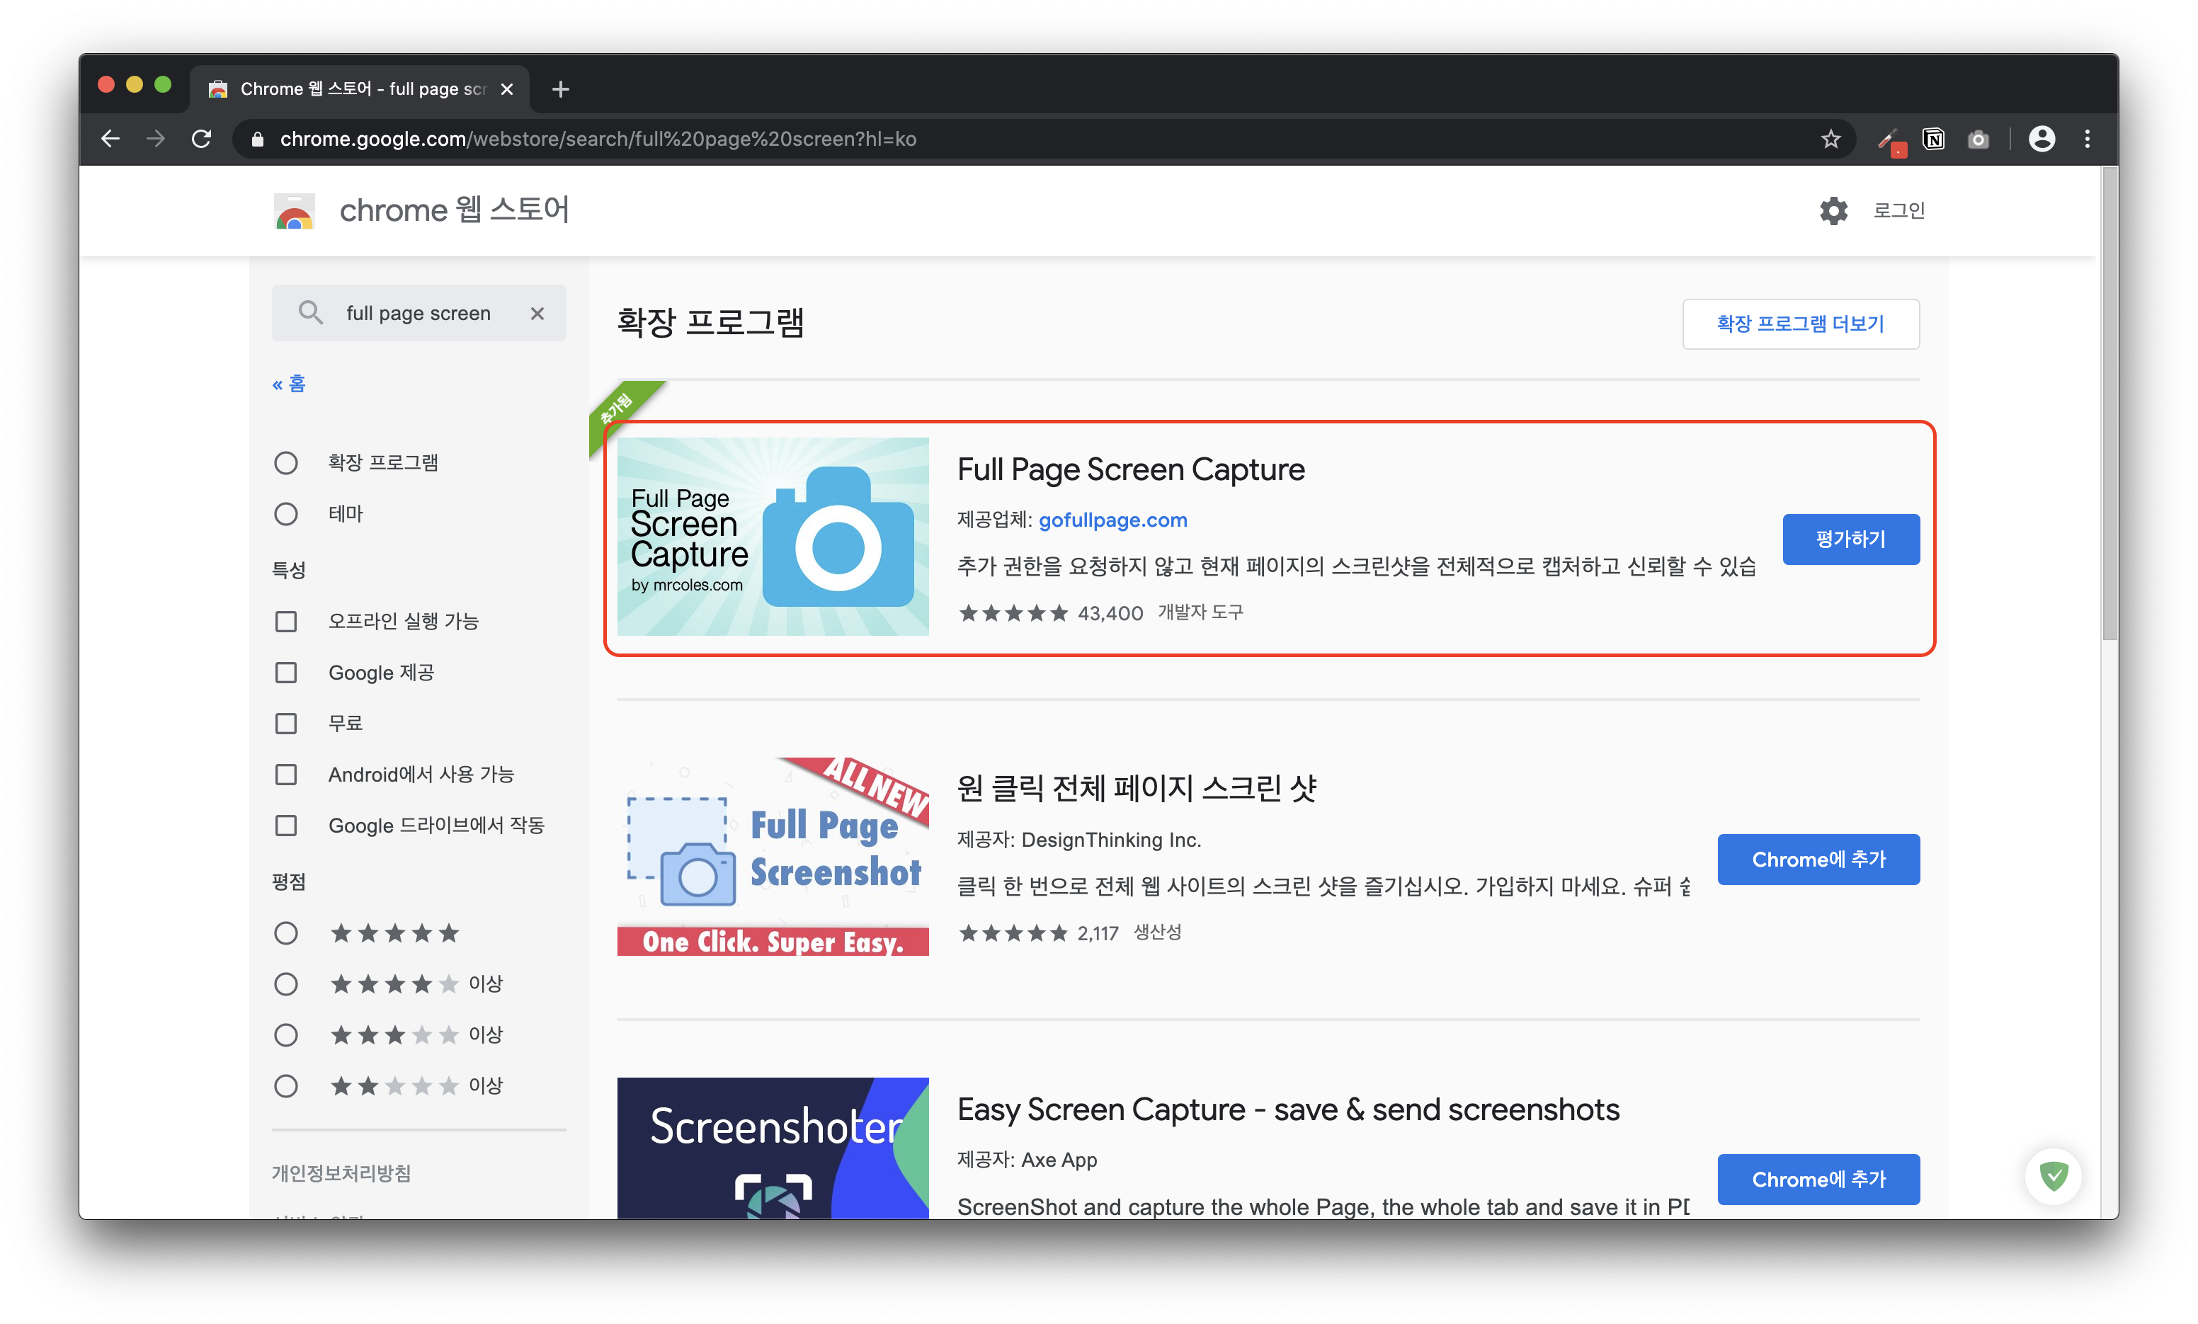Check the 무료 checkbox

pos(285,723)
